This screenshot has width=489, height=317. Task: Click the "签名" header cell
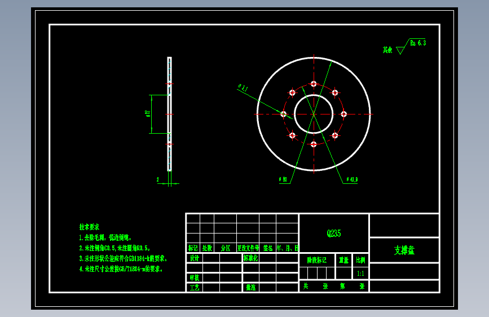[267, 248]
